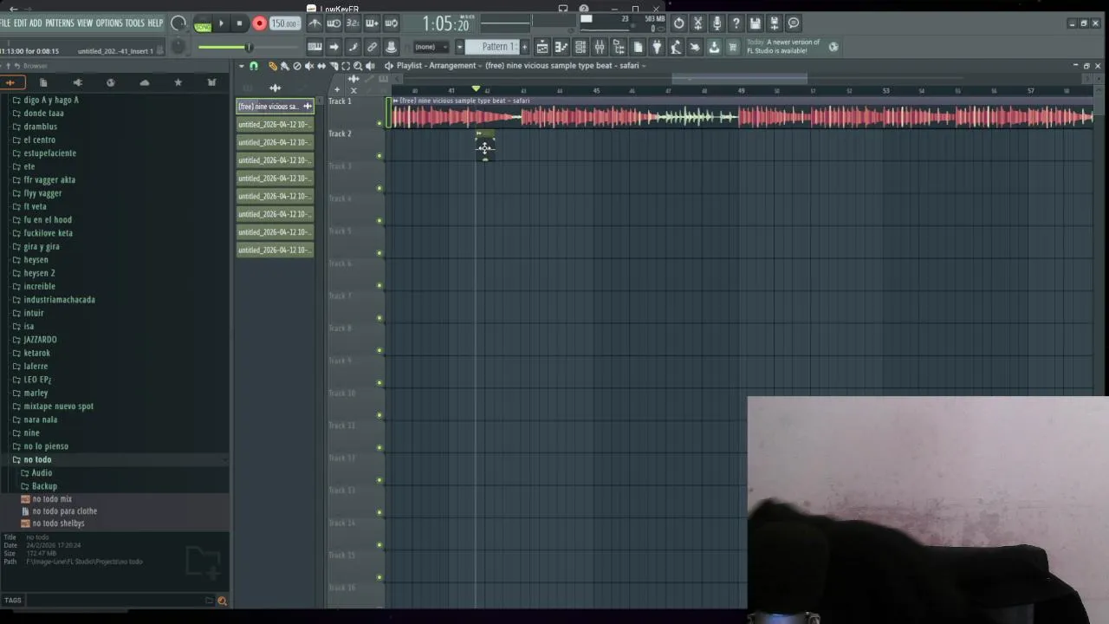
Task: Open the EDIT menu
Action: tap(20, 23)
